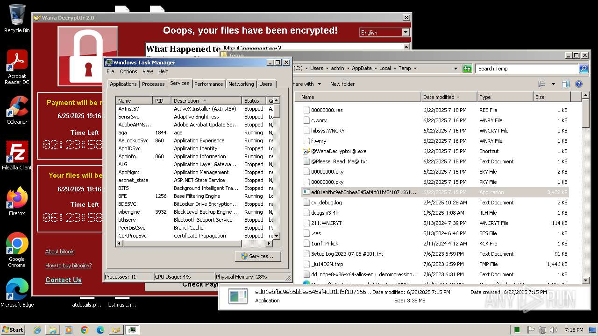Open Chrome from the taskbar

85,330
